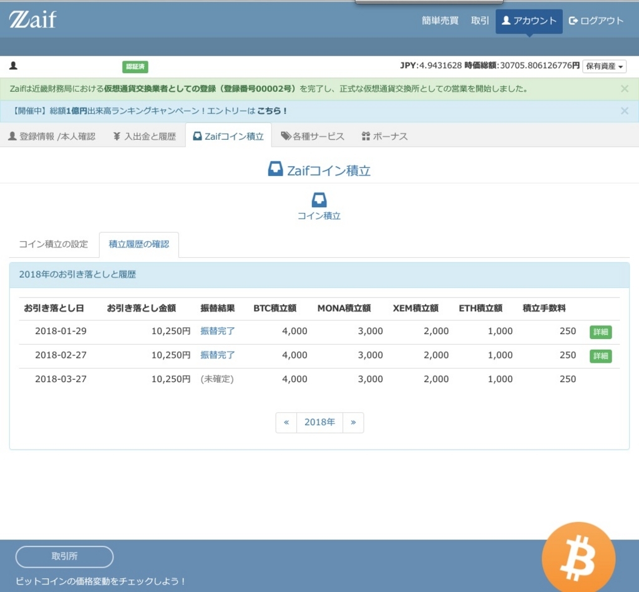Image resolution: width=639 pixels, height=592 pixels.
Task: Click the 振替結果 column header
Action: [218, 308]
